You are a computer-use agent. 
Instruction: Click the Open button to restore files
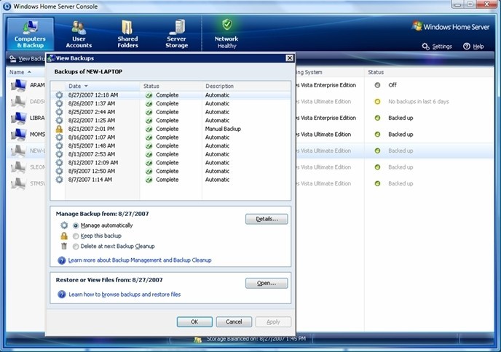point(267,283)
